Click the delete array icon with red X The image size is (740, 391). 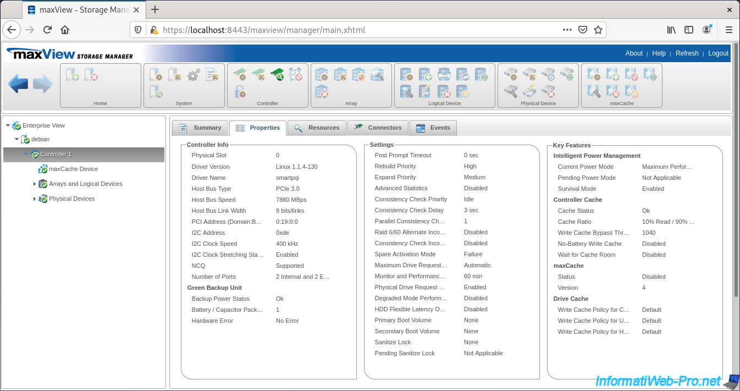[322, 91]
